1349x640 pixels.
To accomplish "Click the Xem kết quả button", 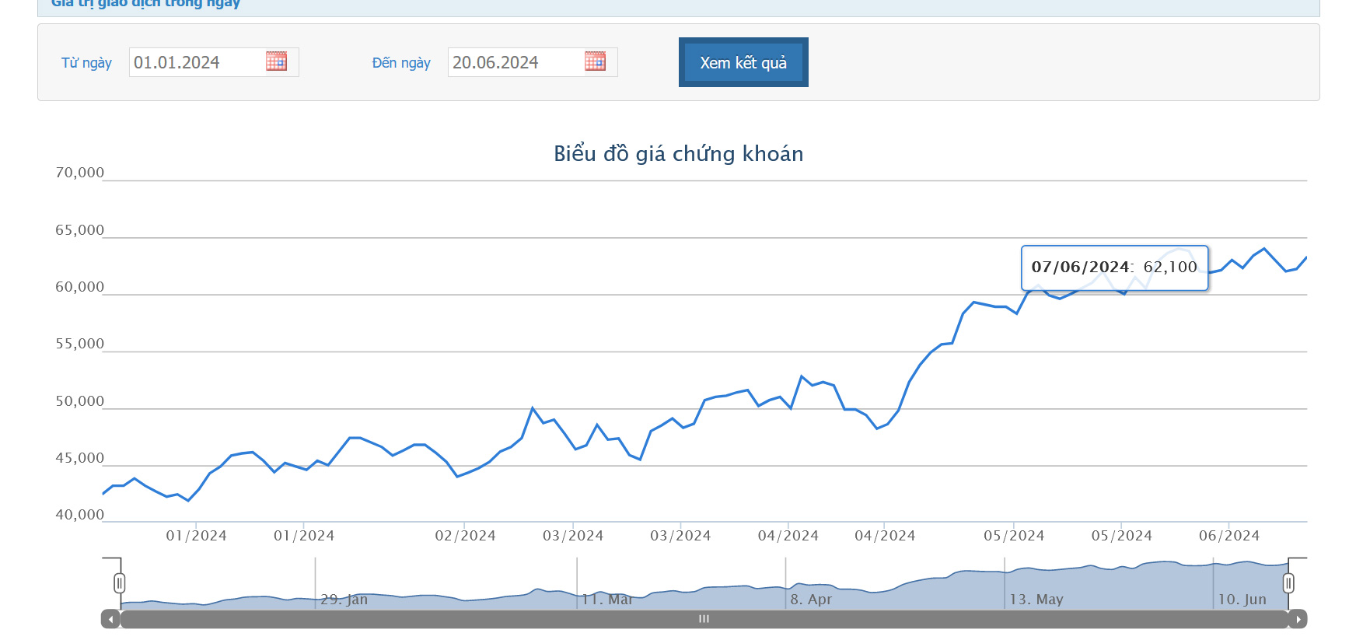I will 743,62.
